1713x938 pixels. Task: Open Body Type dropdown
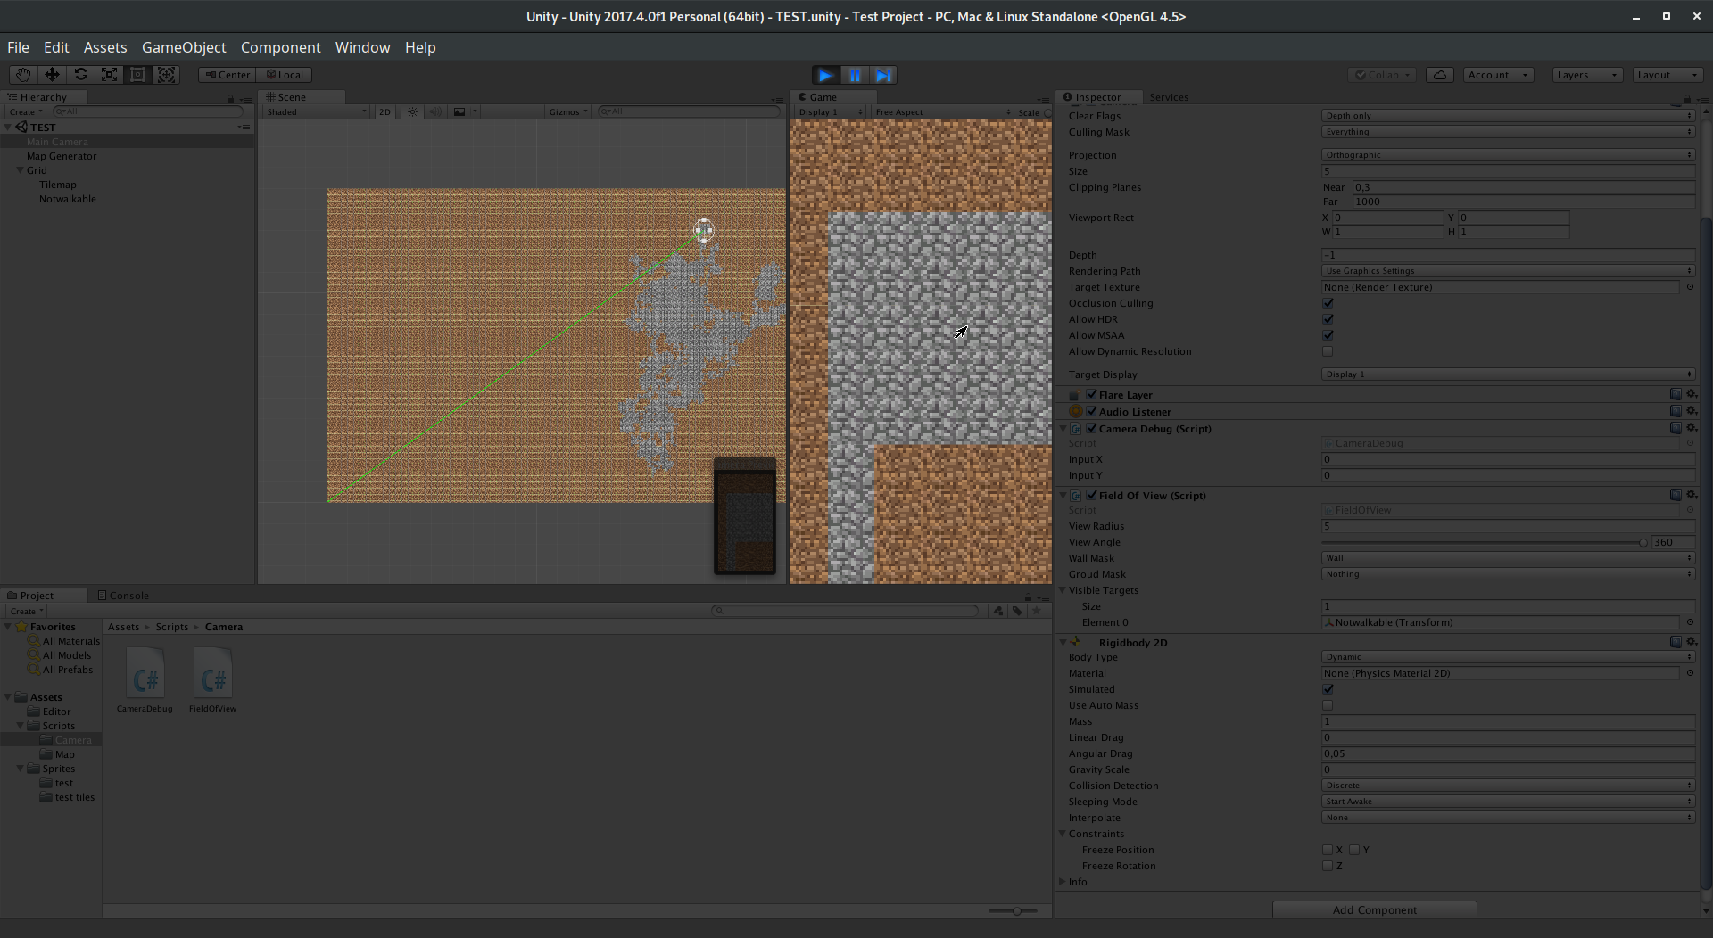pyautogui.click(x=1508, y=657)
